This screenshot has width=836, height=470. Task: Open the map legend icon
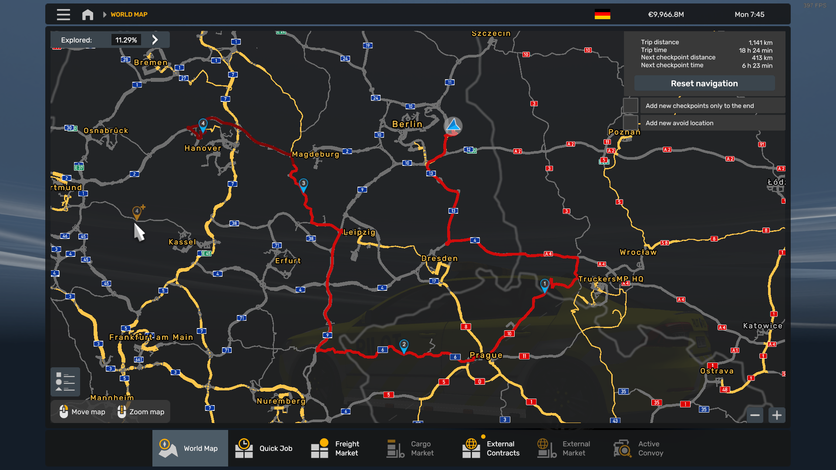tap(65, 382)
